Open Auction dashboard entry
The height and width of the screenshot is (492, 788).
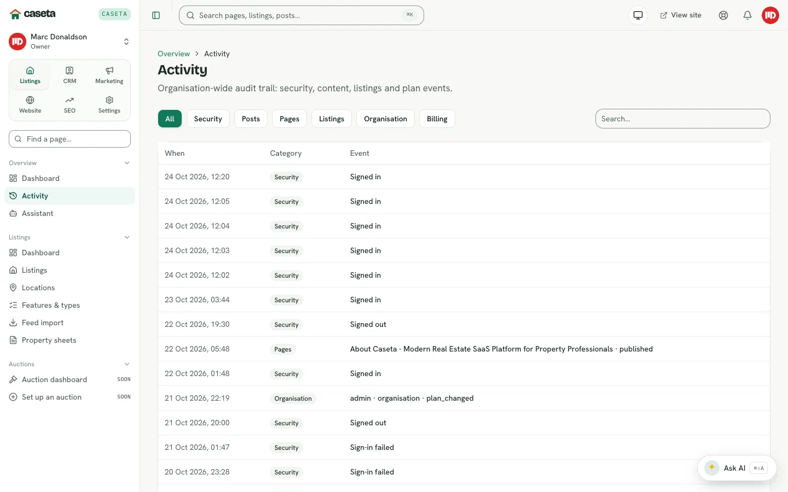(x=69, y=379)
